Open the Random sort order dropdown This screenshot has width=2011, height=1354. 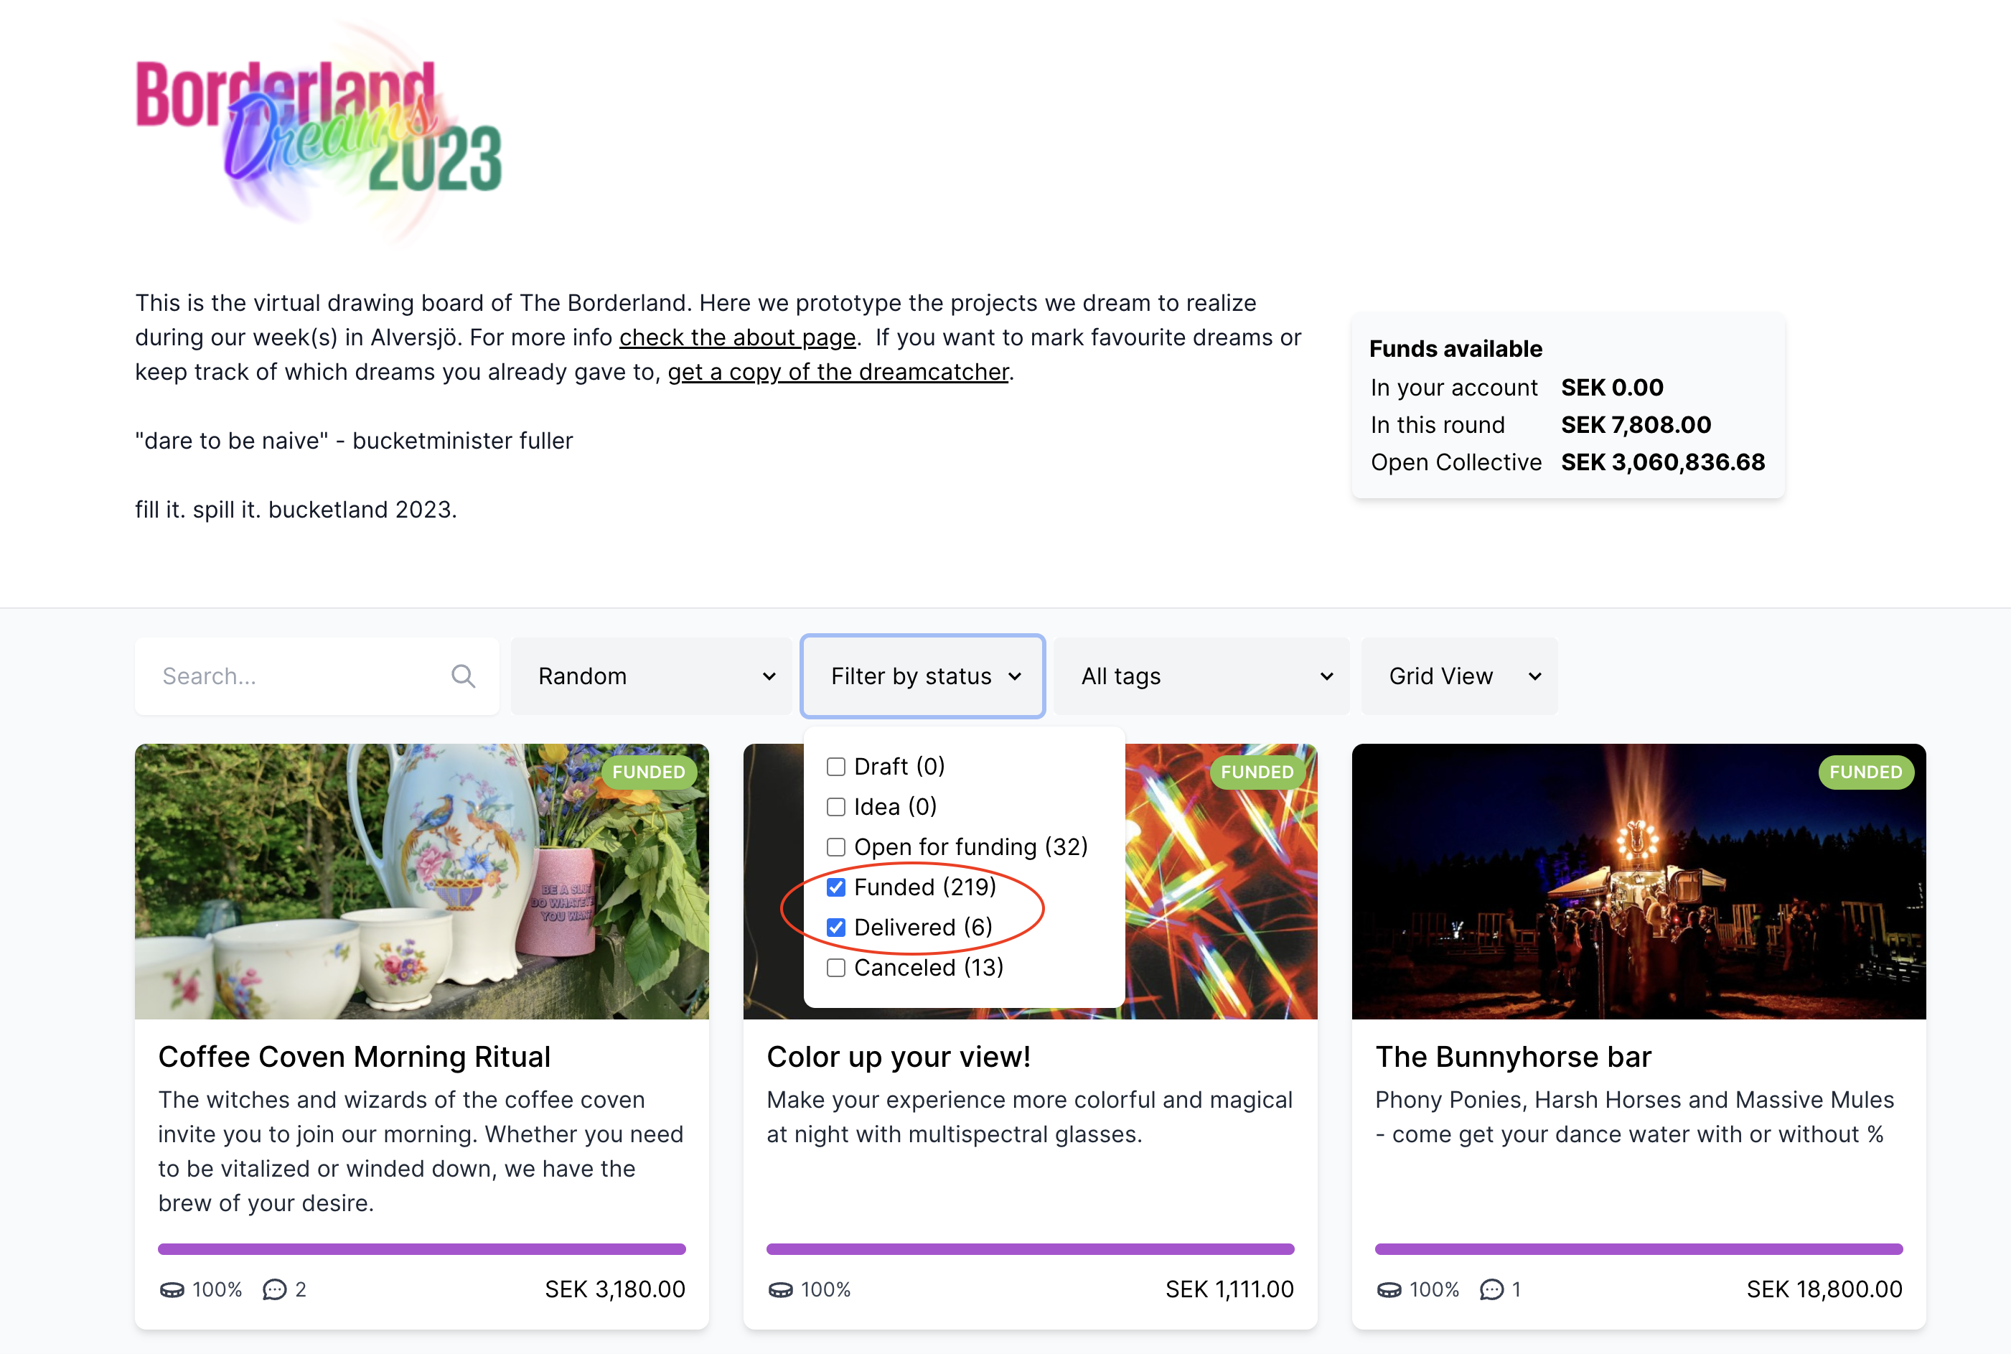(651, 676)
